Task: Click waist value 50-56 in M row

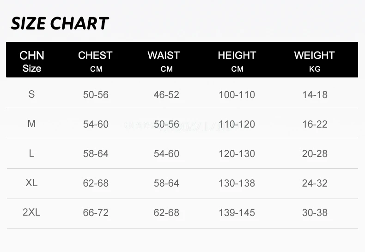Action: [x=166, y=124]
